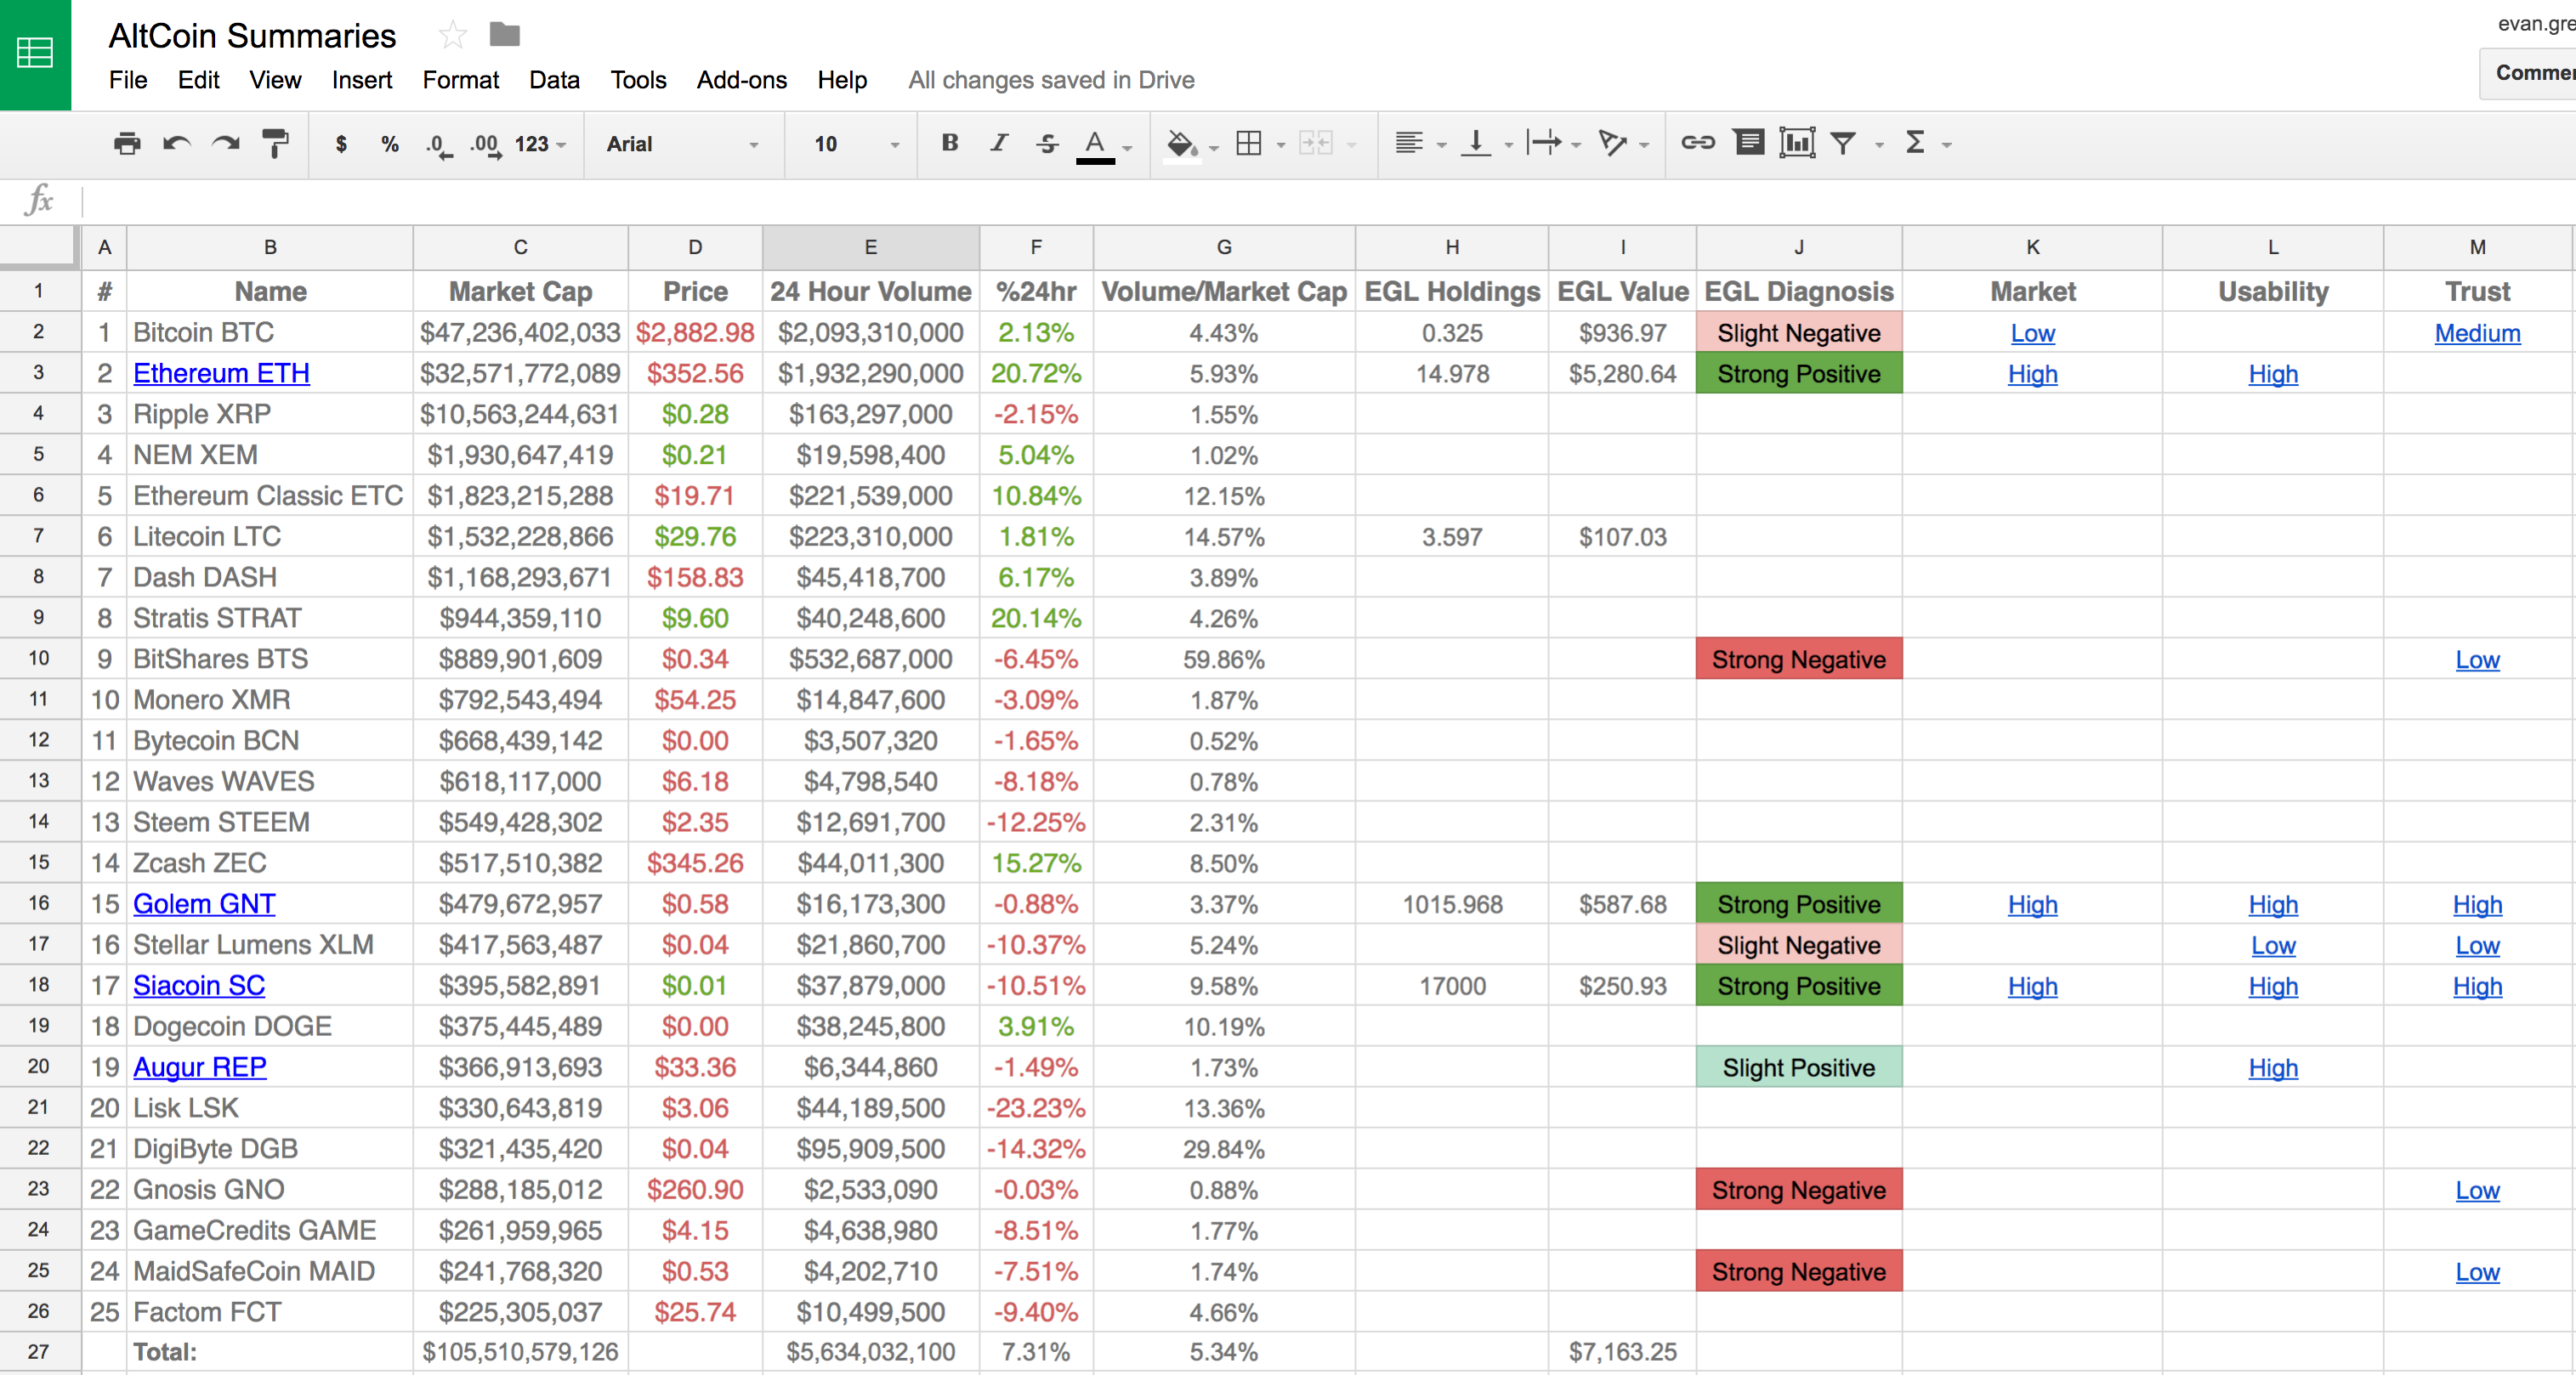Toggle strikethrough formatting
Viewport: 2576px width, 1375px height.
coord(1047,143)
